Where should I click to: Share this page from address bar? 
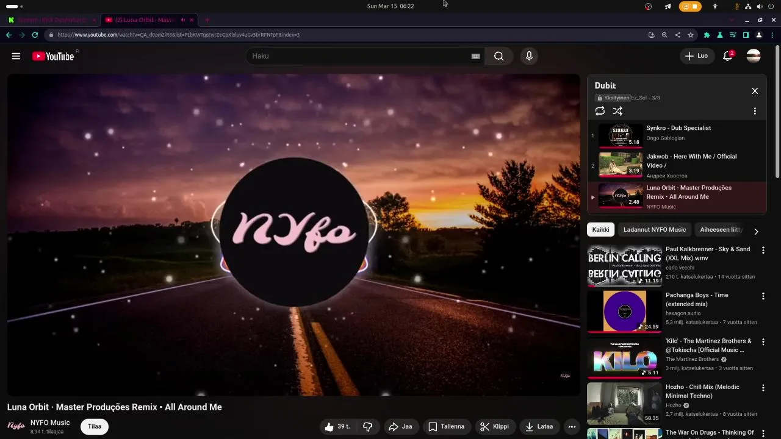coord(677,35)
